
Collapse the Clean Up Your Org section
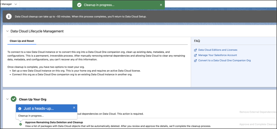point(7,99)
